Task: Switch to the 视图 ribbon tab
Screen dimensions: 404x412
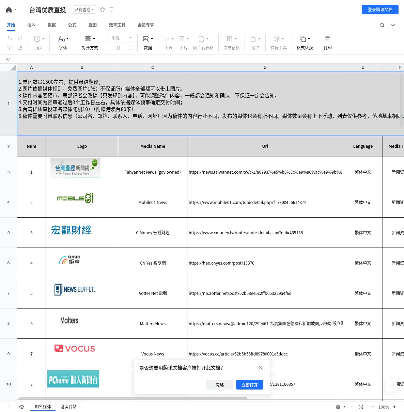Action: [x=93, y=25]
